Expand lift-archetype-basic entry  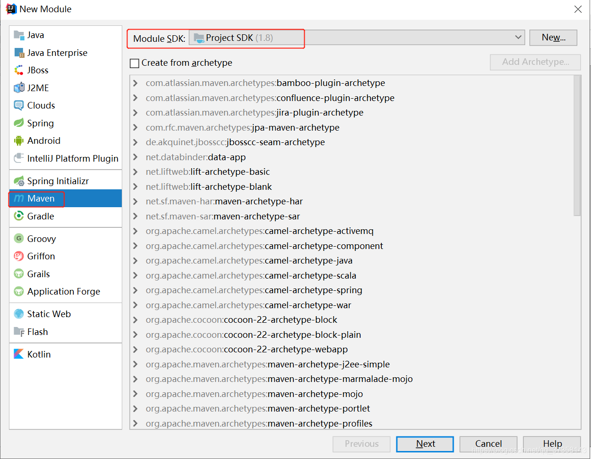click(135, 172)
